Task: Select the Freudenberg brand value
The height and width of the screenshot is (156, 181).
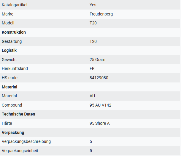Action: click(101, 14)
